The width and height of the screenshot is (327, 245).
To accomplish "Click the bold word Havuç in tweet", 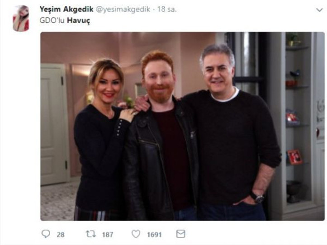I will (79, 21).
